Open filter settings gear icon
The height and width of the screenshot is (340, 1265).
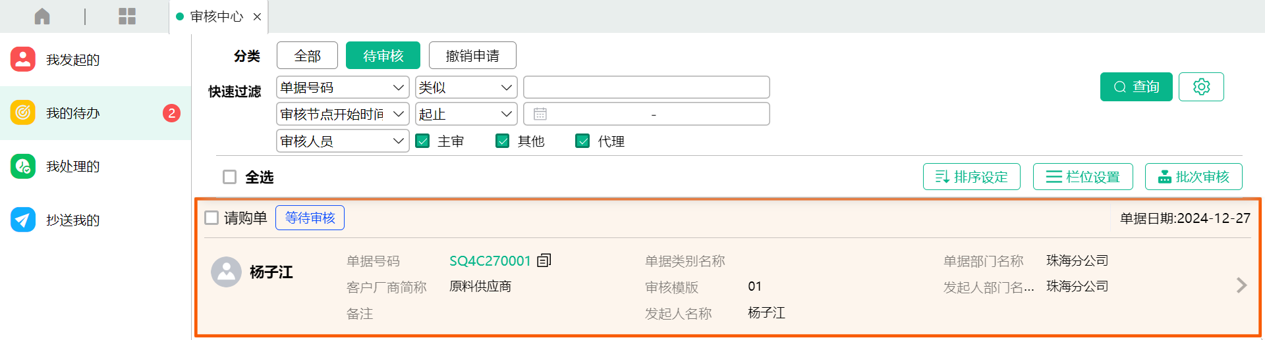click(x=1201, y=87)
